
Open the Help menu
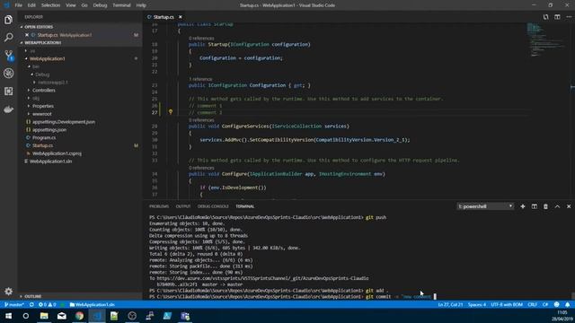(141, 5)
